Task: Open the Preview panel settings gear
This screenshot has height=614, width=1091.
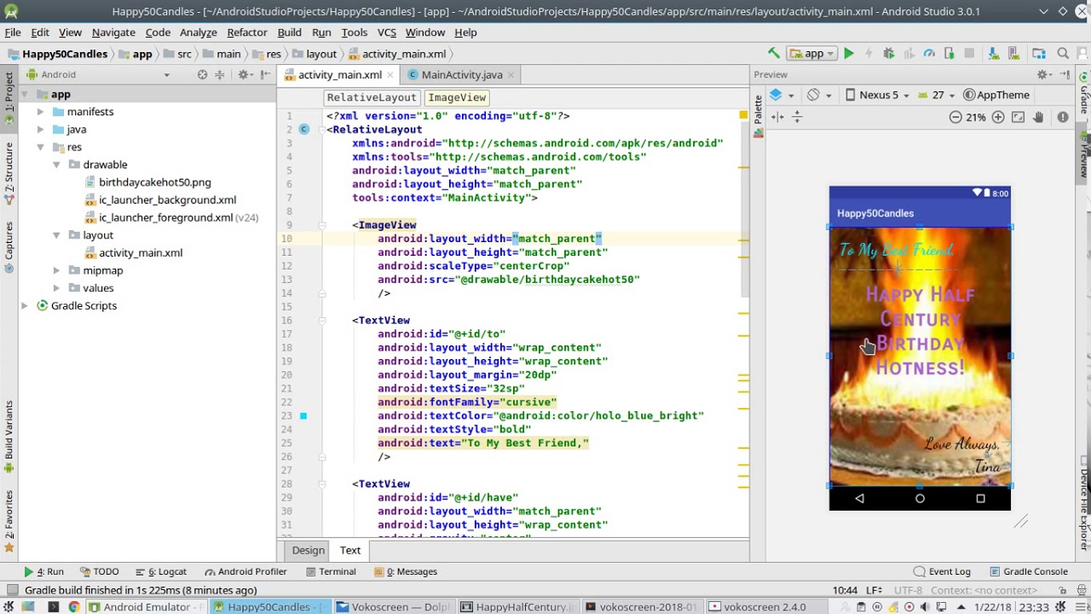Action: [1043, 74]
